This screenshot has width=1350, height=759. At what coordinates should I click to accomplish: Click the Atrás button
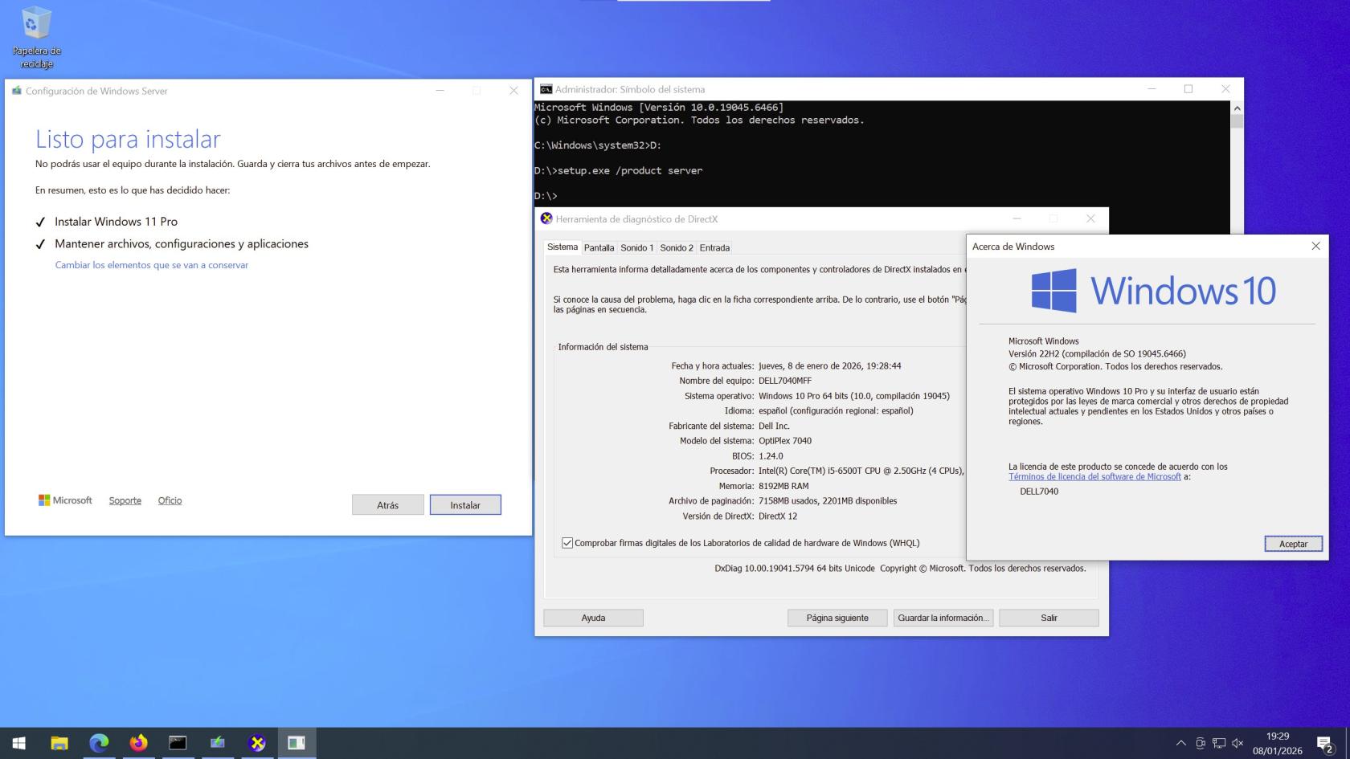coord(387,505)
